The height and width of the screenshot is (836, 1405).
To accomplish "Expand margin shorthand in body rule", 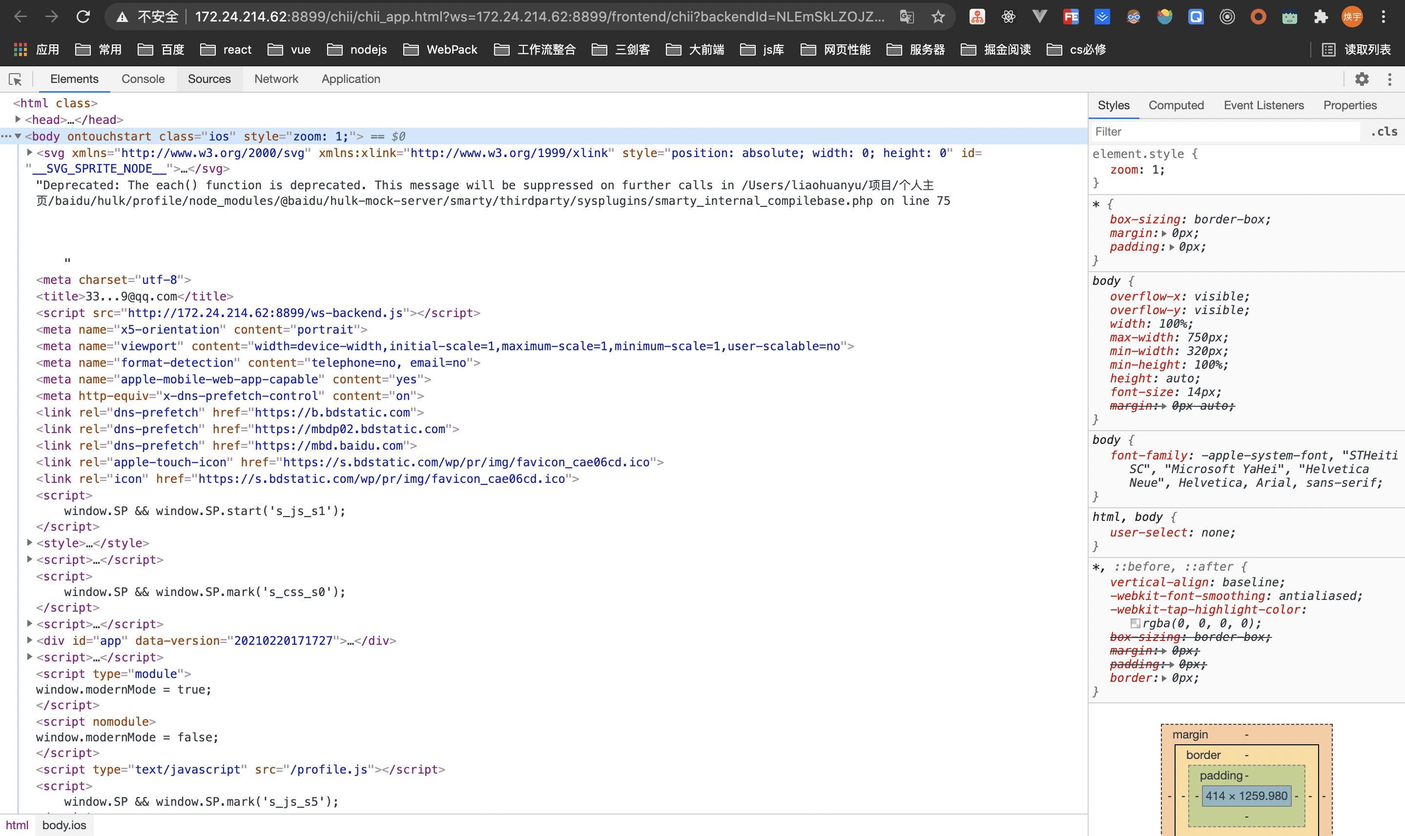I will 1163,406.
